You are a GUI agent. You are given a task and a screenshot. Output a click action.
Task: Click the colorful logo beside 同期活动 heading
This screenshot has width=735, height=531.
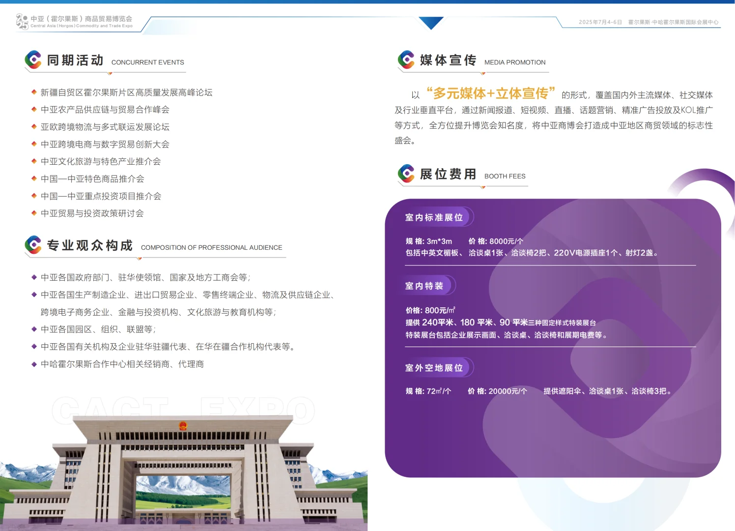coord(32,60)
